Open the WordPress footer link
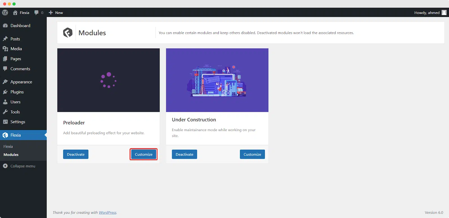The image size is (449, 218). pos(107,213)
